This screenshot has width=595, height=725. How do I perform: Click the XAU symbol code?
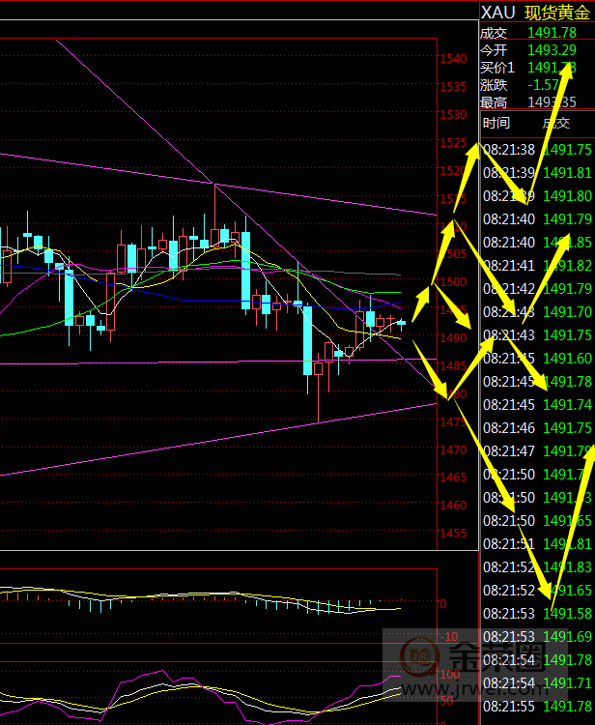click(x=497, y=12)
